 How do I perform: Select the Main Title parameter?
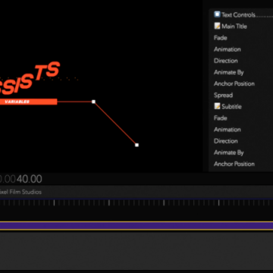234,26
